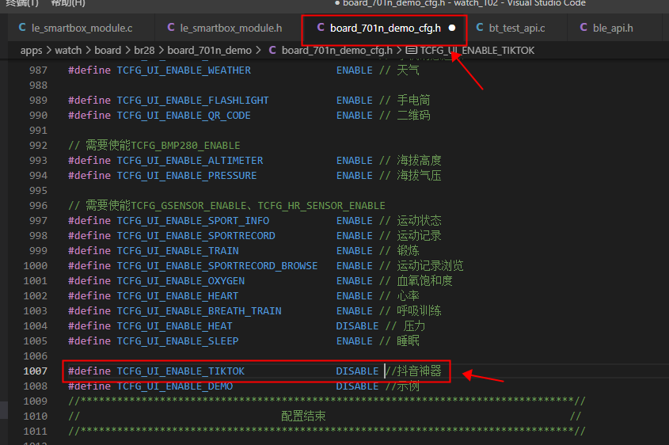The image size is (669, 445).
Task: Click the apps breadcrumb segment
Action: 31,51
